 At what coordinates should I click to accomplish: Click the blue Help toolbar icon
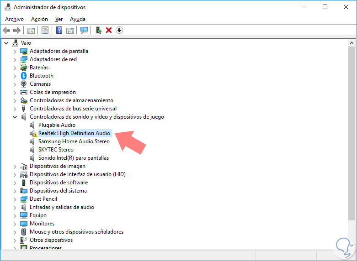pos(59,30)
